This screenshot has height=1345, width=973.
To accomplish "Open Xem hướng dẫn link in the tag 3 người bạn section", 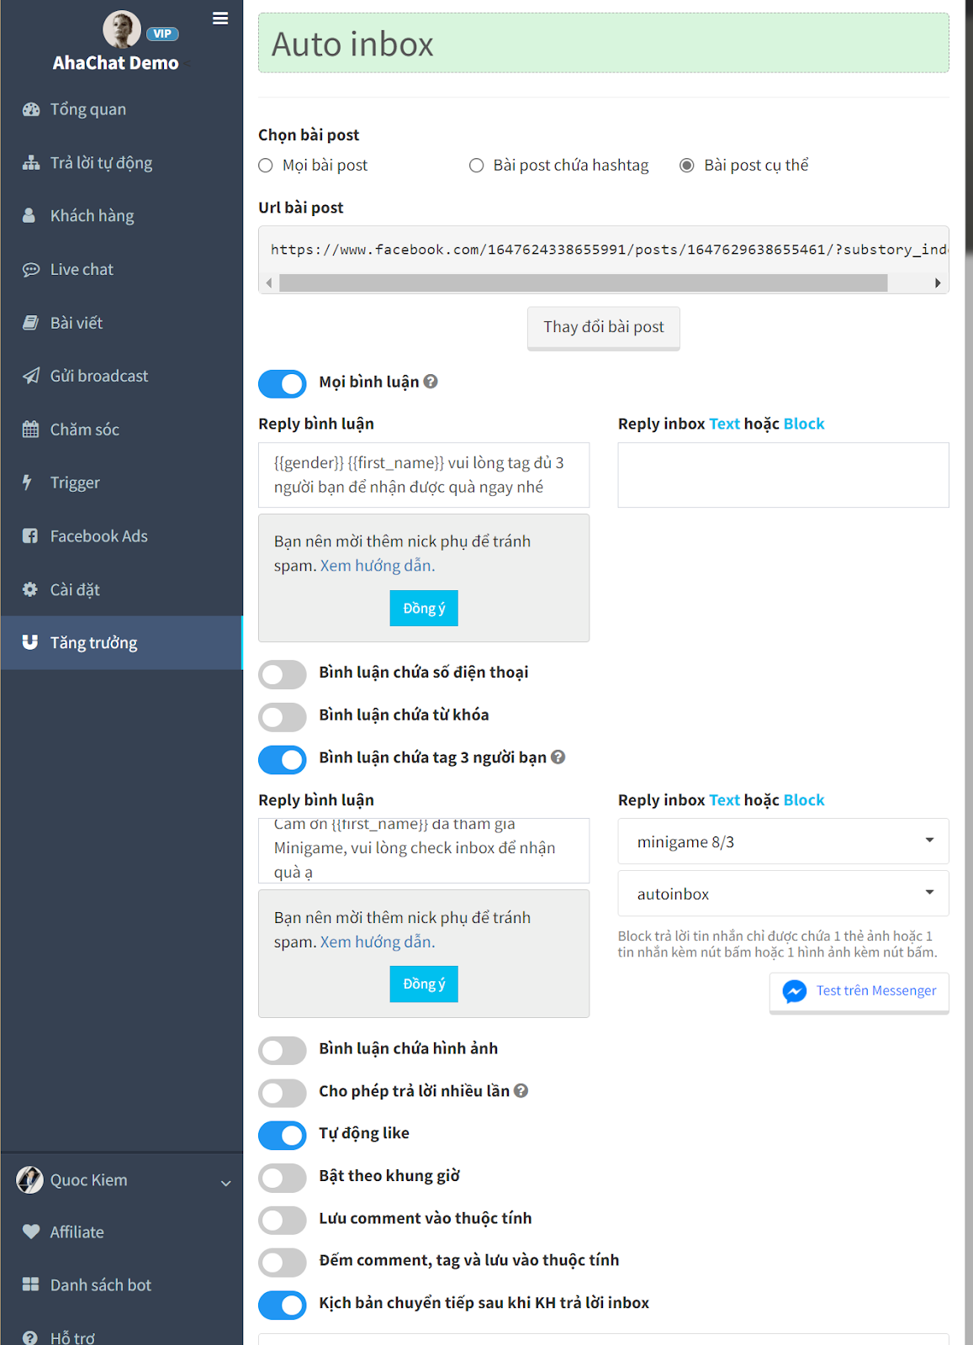I will [378, 941].
